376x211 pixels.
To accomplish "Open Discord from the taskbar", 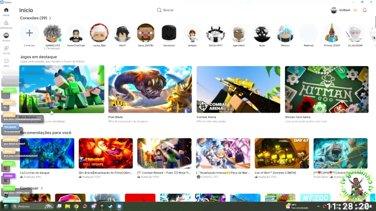I will coord(93,206).
